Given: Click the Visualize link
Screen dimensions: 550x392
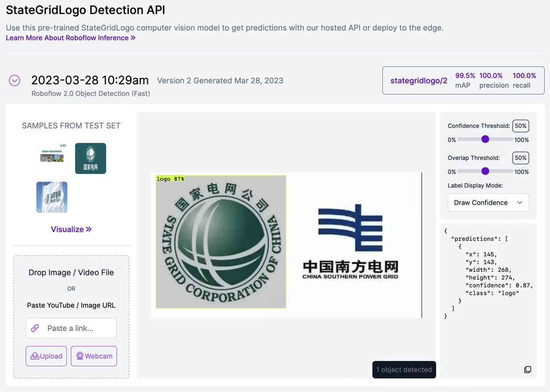Looking at the screenshot, I should click(x=71, y=229).
